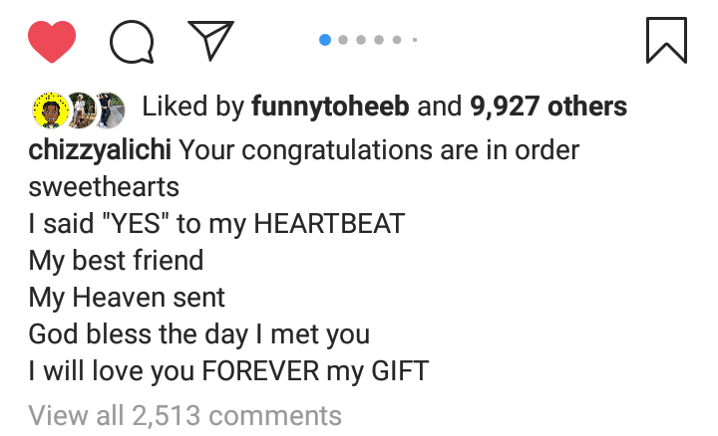718x436 pixels.
Task: Visit funnytoheeb's profile
Action: click(x=331, y=107)
